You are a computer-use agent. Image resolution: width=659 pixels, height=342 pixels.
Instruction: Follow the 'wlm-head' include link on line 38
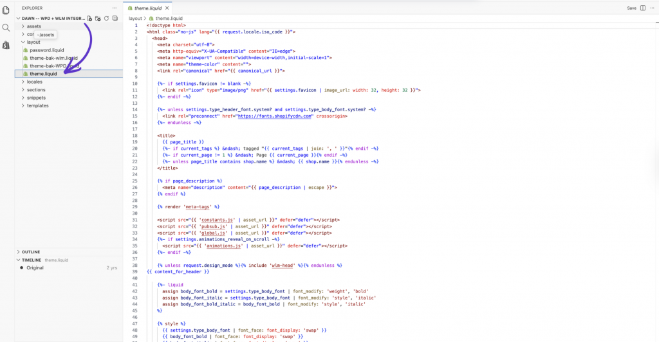pos(282,265)
